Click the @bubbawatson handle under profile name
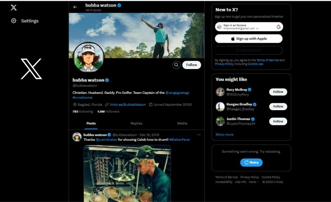Viewport: 331px width, 202px height. (x=85, y=86)
